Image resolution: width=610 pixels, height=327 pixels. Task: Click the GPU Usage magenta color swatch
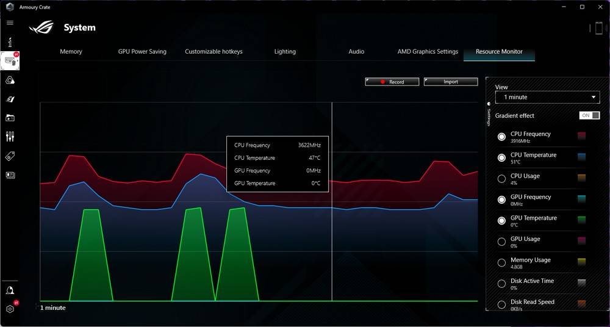point(581,241)
